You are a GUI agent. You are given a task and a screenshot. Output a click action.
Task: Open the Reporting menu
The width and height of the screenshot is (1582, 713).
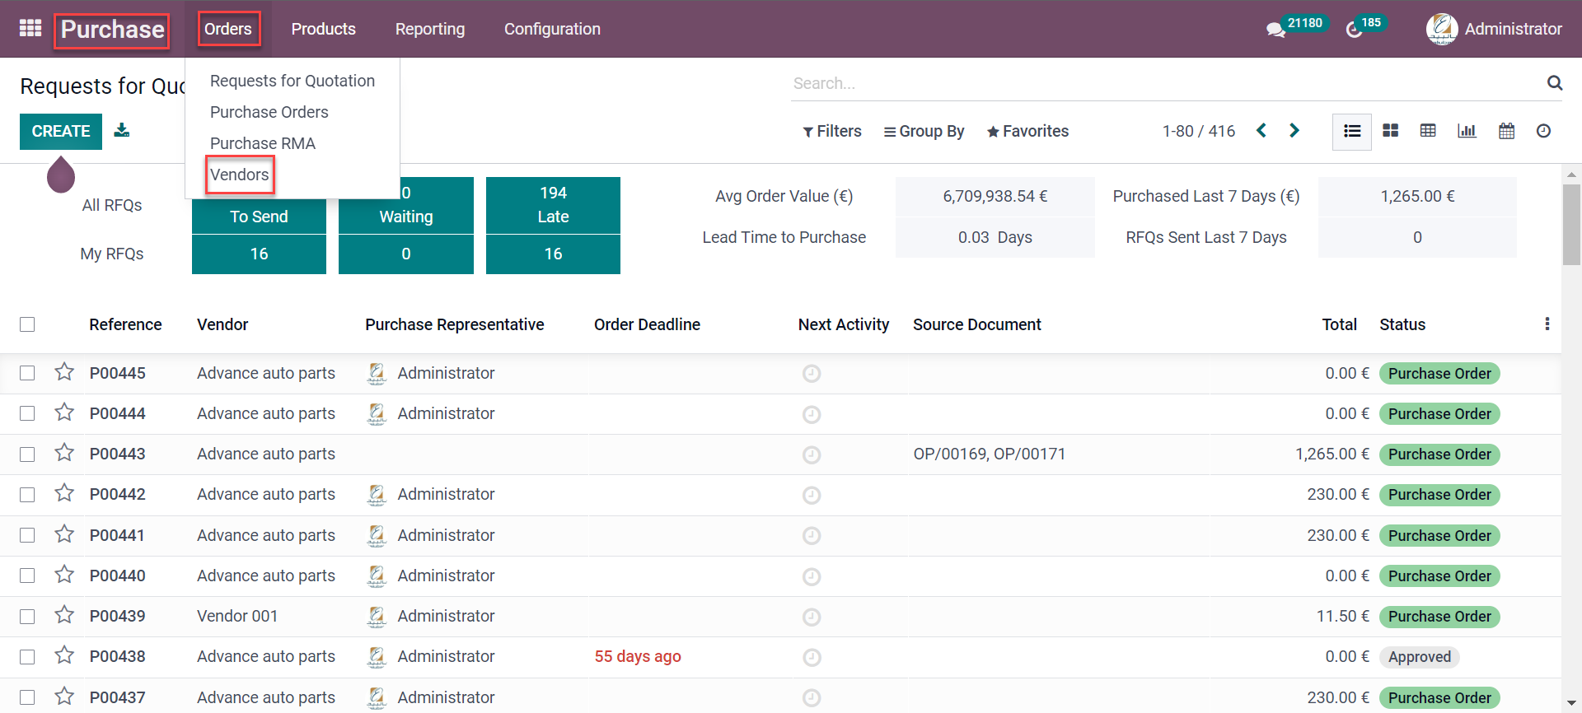pos(430,29)
